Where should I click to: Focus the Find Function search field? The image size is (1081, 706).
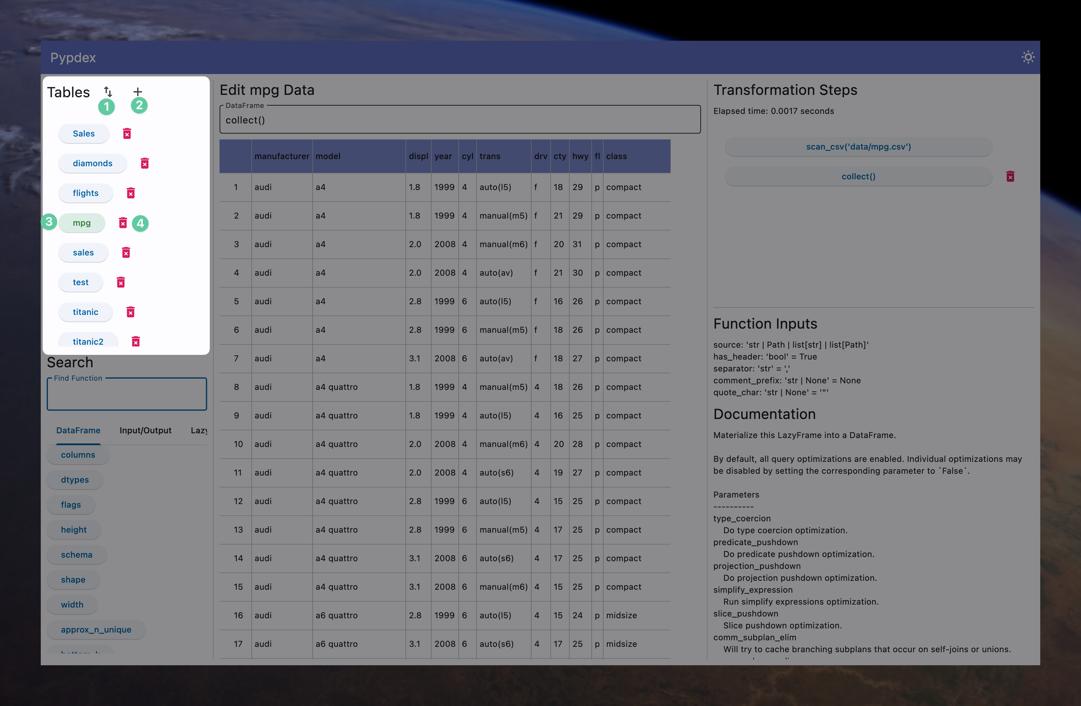pyautogui.click(x=127, y=395)
